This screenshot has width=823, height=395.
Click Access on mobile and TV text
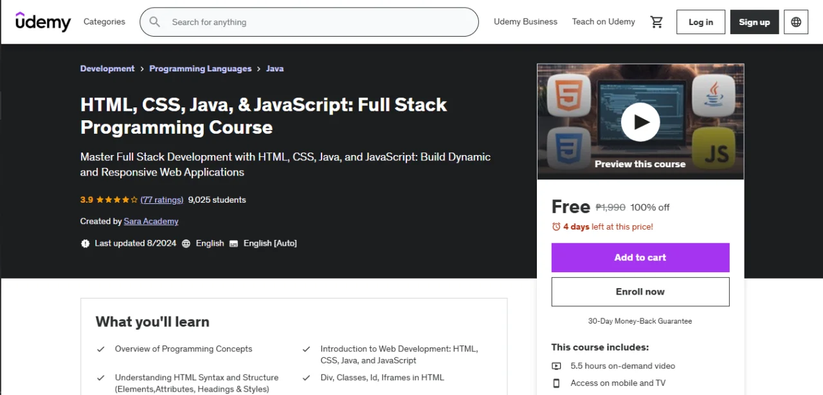click(618, 383)
